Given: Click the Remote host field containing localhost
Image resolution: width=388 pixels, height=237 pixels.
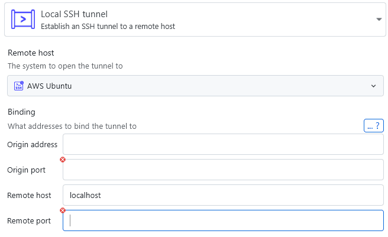Looking at the screenshot, I should 223,195.
